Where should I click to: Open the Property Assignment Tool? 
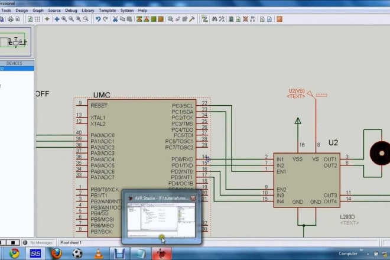click(222, 19)
